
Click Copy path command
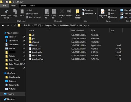32,14
